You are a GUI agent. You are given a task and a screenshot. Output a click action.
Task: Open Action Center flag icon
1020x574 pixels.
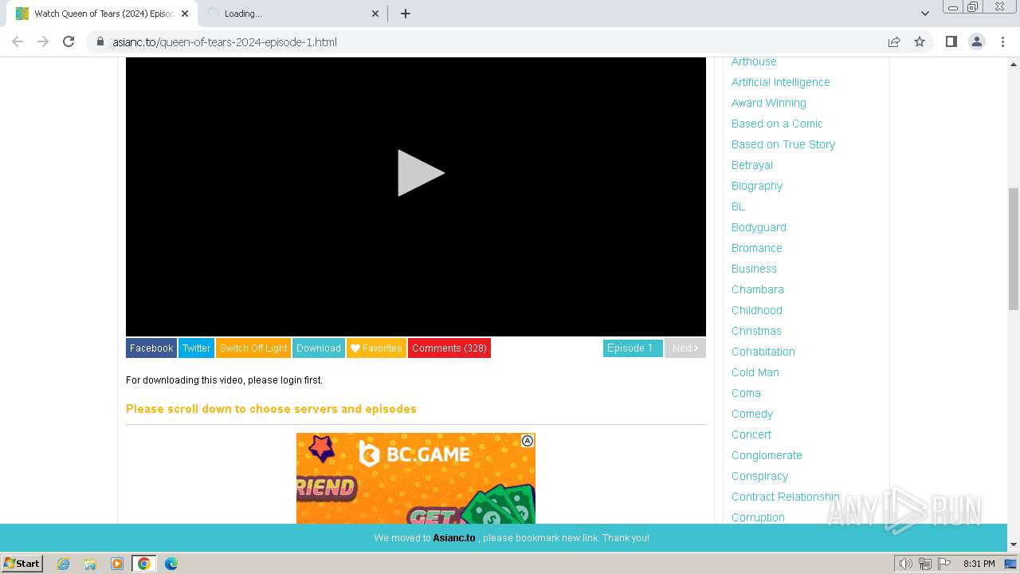tap(944, 564)
